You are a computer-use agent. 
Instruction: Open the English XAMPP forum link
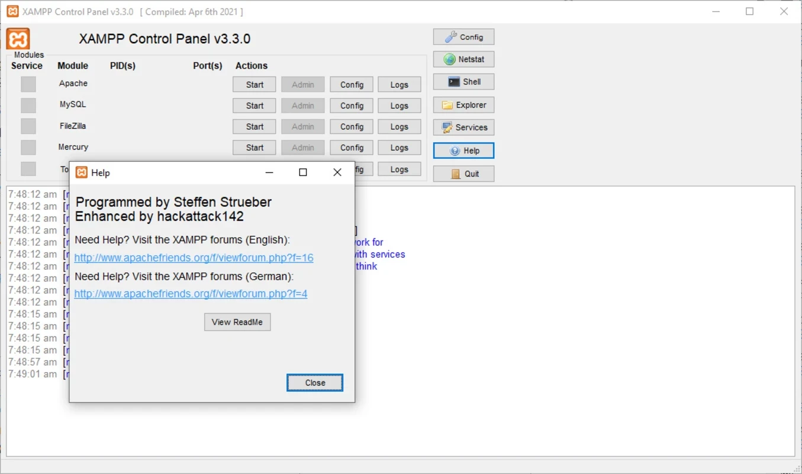coord(194,258)
